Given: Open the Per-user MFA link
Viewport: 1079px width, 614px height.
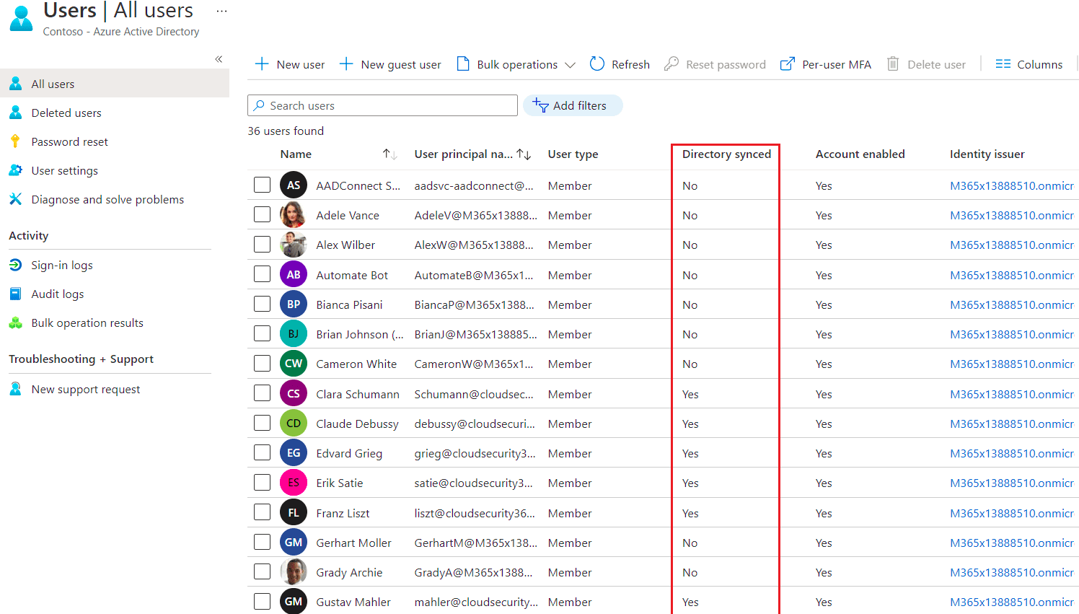Looking at the screenshot, I should pos(826,64).
